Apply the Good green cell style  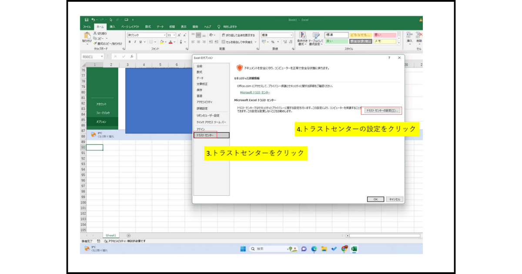(x=336, y=41)
